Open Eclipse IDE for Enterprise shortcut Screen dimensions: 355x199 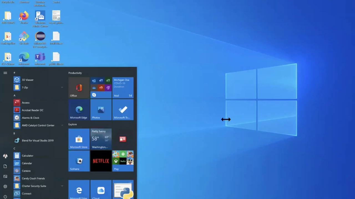click(40, 40)
